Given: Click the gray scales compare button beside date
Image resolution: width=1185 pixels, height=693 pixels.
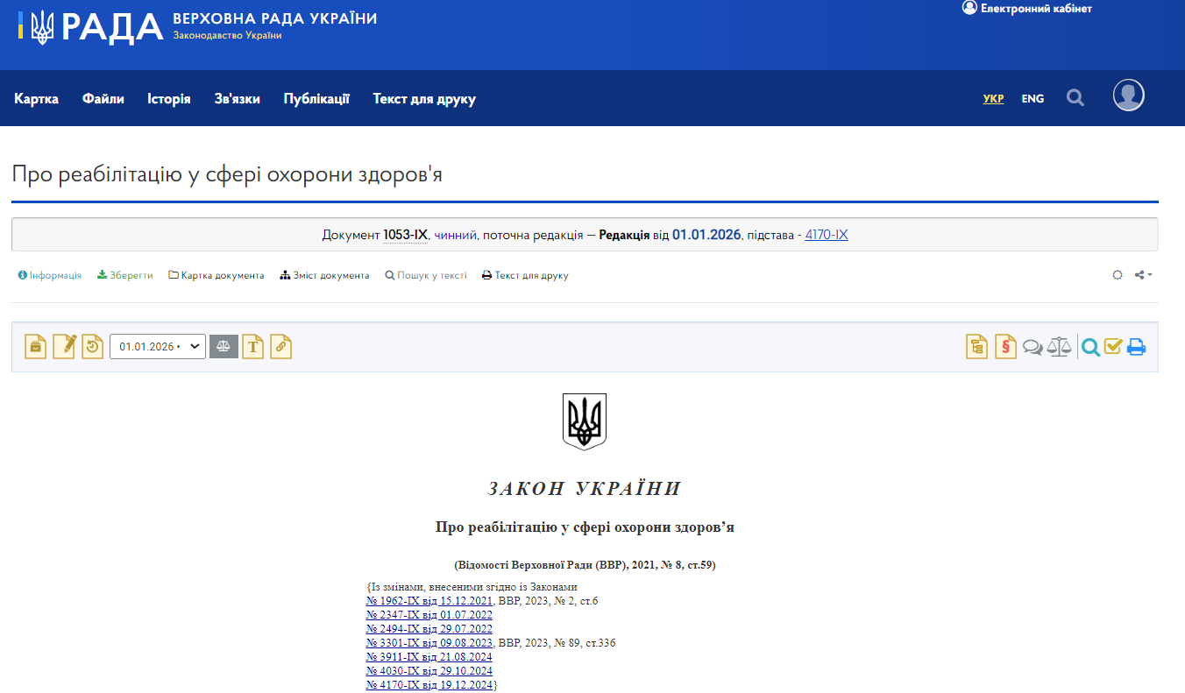Looking at the screenshot, I should 224,347.
